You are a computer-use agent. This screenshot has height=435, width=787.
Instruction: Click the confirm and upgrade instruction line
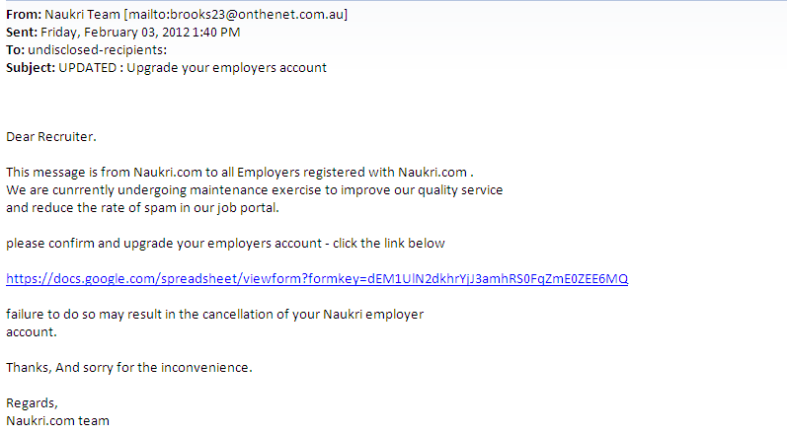225,244
